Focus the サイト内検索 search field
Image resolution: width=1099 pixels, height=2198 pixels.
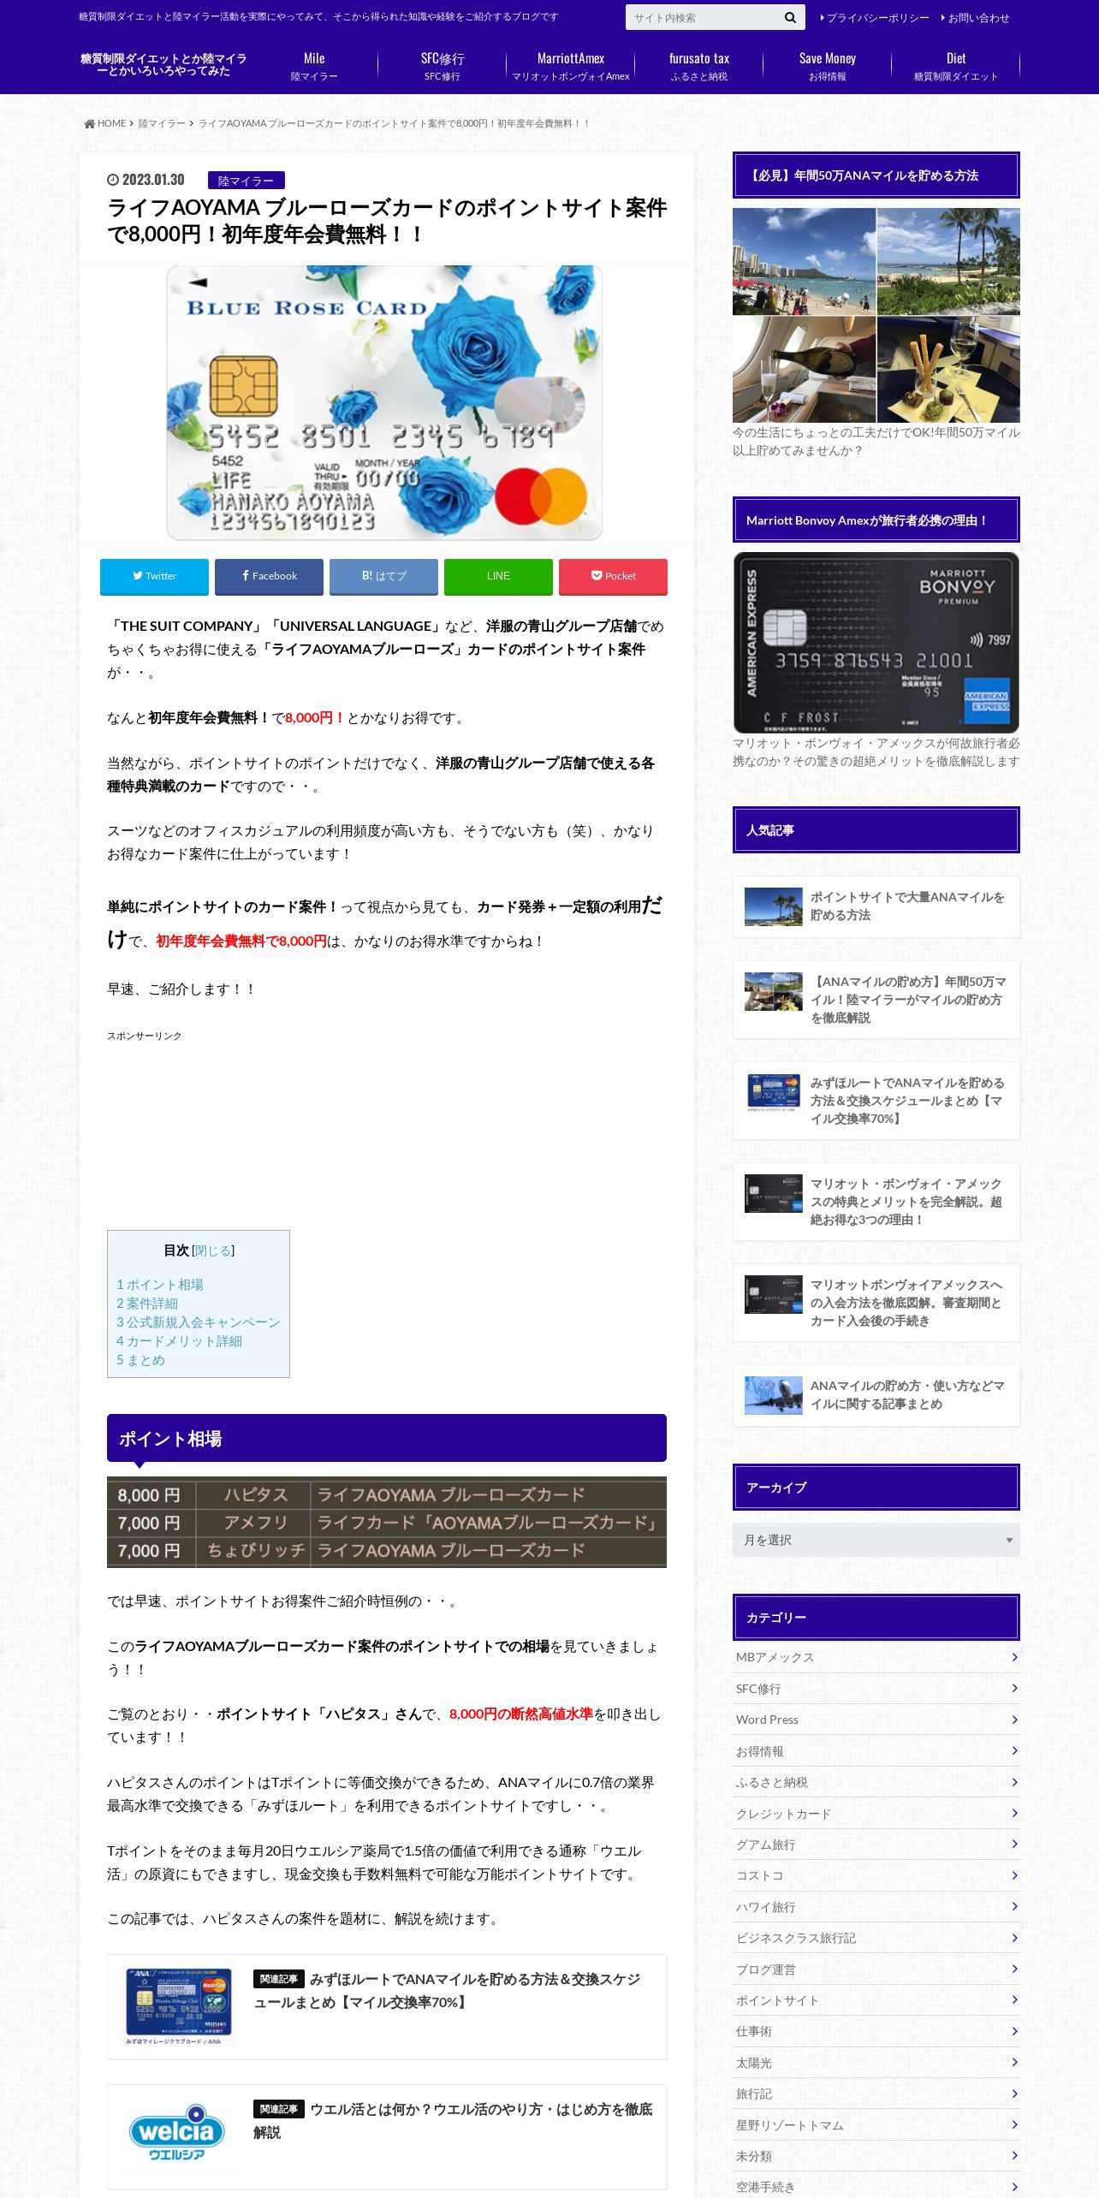702,17
